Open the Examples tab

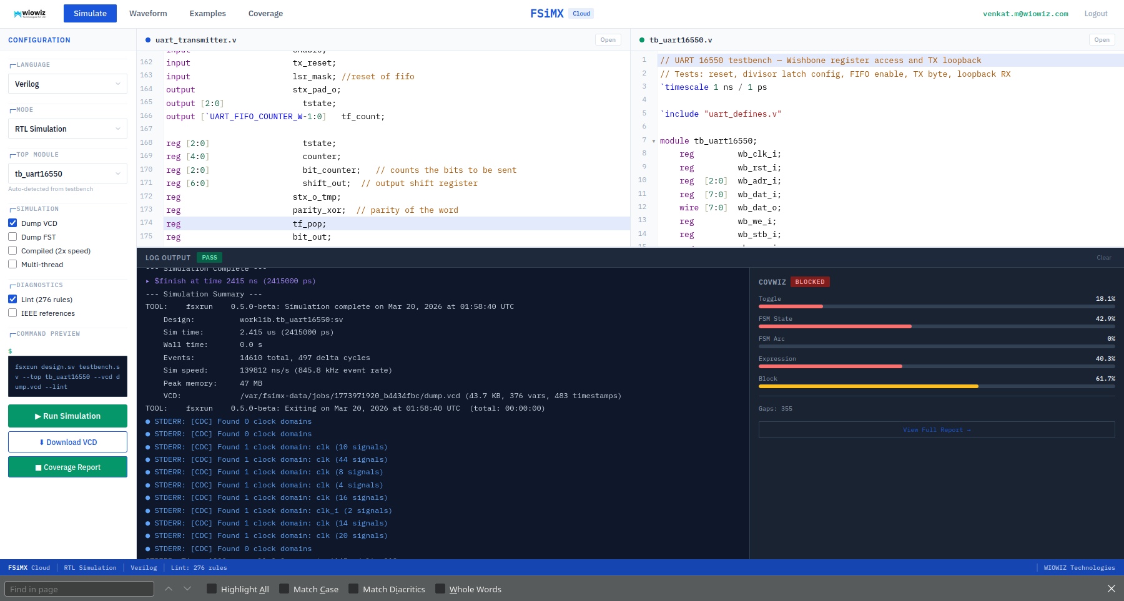pyautogui.click(x=208, y=13)
